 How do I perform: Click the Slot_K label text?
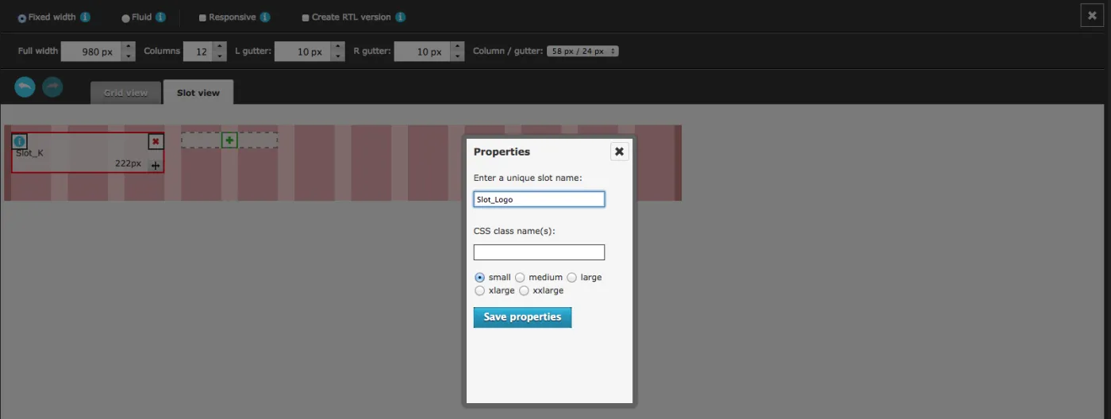click(x=29, y=153)
